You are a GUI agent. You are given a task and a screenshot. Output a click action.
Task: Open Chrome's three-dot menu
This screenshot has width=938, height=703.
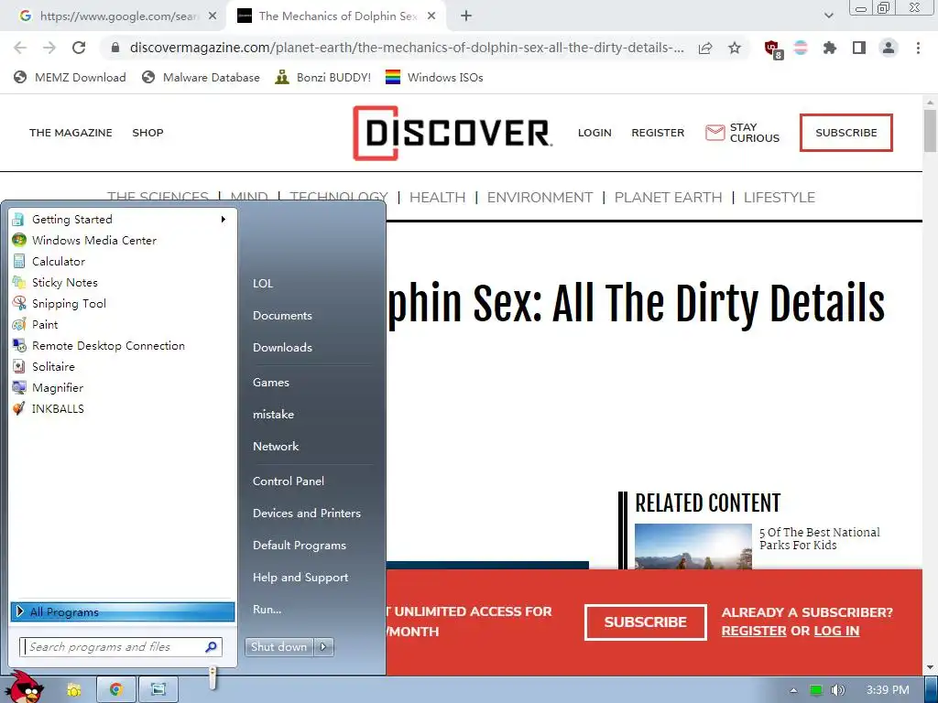coord(918,48)
